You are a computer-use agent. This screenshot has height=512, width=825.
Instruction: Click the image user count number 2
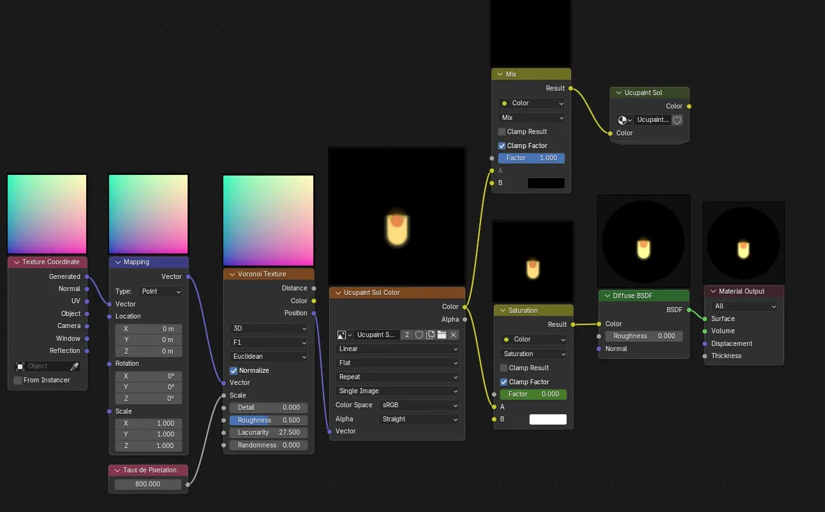coord(407,335)
